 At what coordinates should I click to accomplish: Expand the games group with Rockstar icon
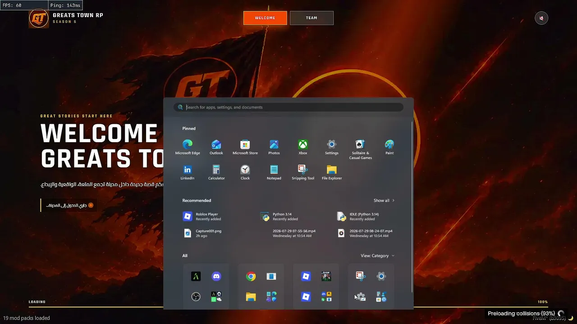[x=326, y=297]
